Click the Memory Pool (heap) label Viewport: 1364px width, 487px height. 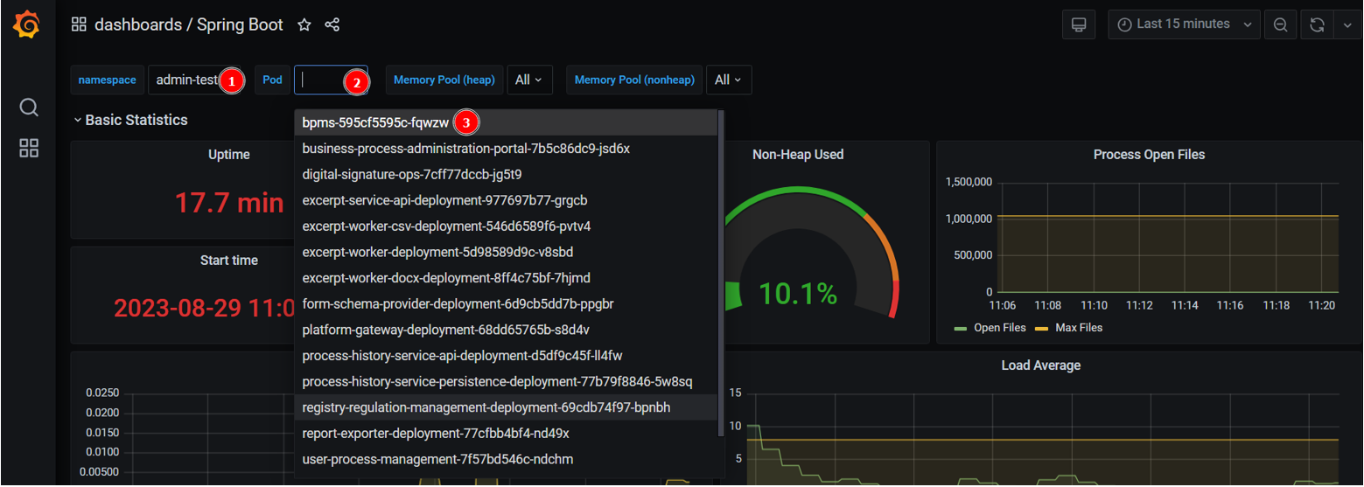pos(444,80)
